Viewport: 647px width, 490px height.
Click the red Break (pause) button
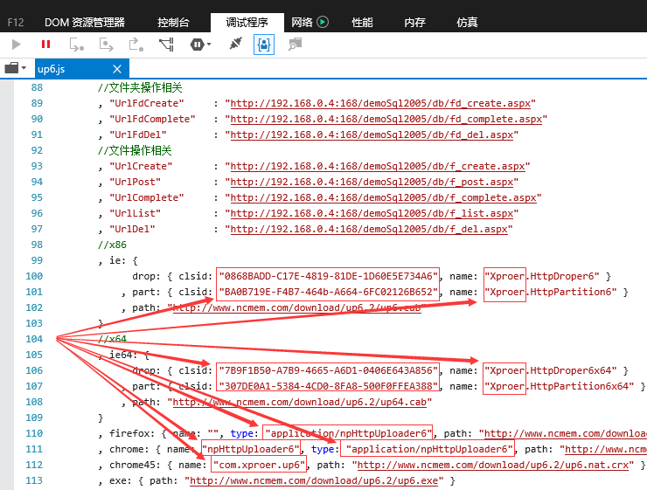[45, 44]
